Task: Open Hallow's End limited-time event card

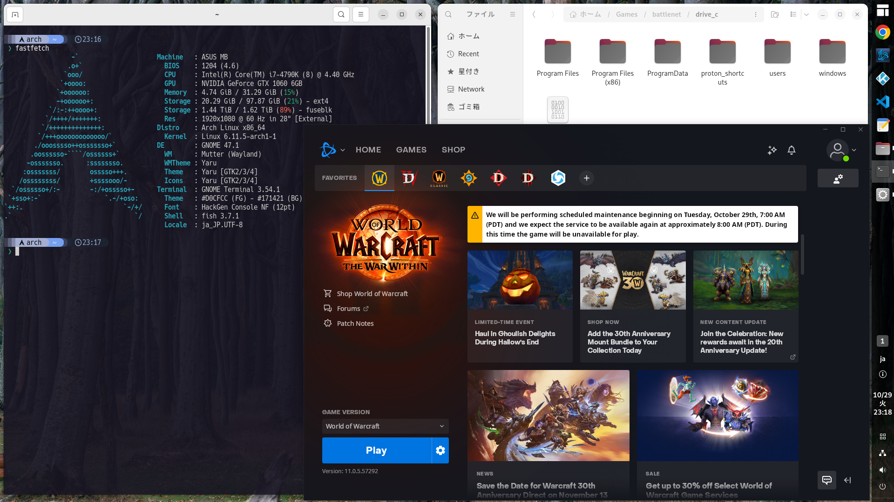Action: tap(520, 307)
